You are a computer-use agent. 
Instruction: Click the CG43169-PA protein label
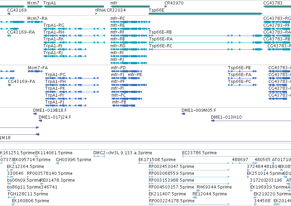point(22,82)
